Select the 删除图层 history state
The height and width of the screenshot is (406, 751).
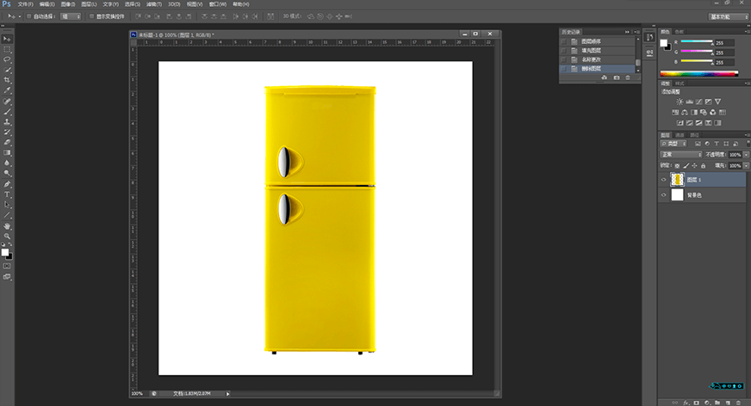point(598,69)
